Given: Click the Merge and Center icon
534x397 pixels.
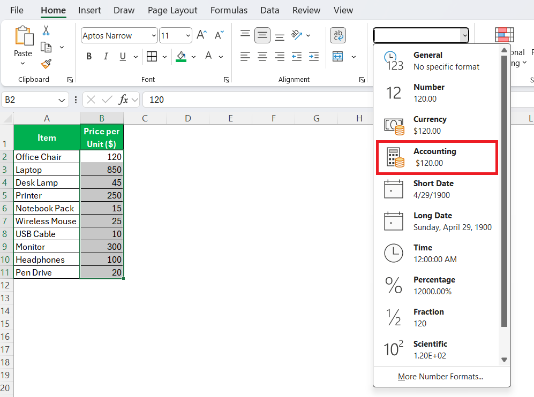Looking at the screenshot, I should coord(337,57).
